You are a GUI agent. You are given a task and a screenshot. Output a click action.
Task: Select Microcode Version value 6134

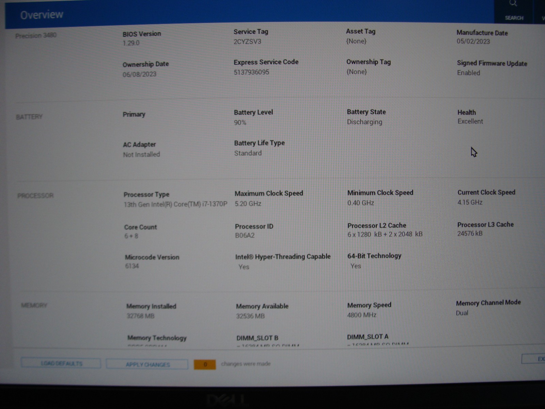click(x=132, y=266)
